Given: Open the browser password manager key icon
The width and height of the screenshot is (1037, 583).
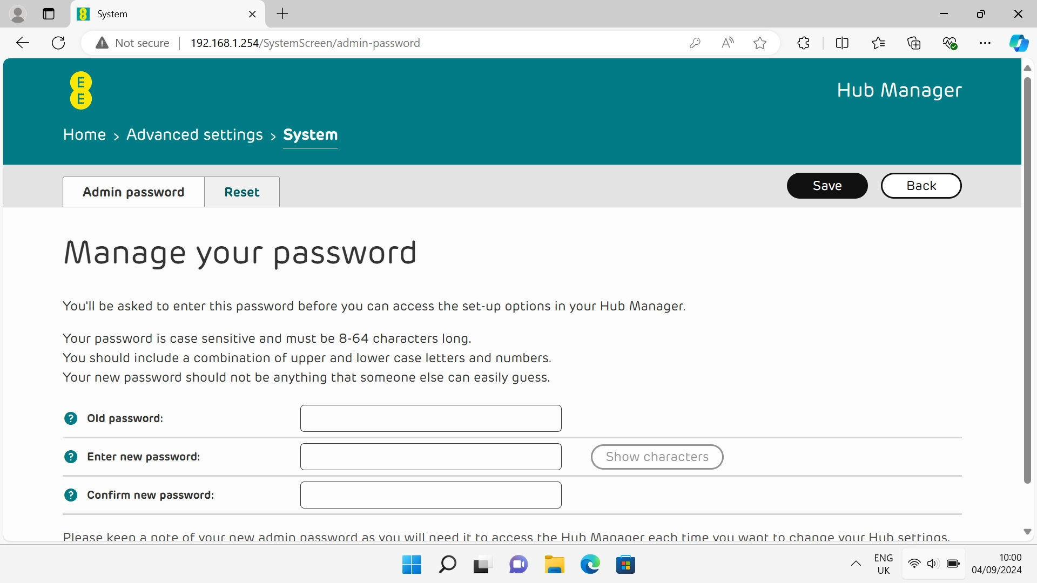Looking at the screenshot, I should point(695,43).
